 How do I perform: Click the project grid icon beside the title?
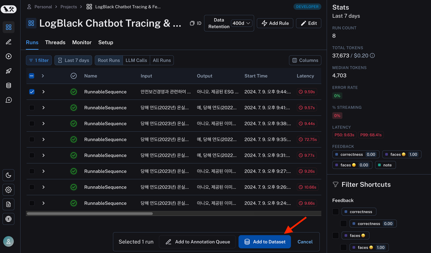point(31,23)
